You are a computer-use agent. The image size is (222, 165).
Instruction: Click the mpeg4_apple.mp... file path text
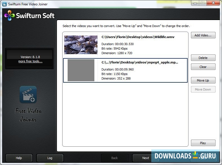140,62
